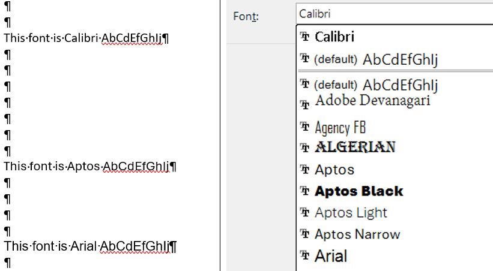Click the 'This font is Arial' document line
The height and width of the screenshot is (271, 493).
click(x=90, y=246)
